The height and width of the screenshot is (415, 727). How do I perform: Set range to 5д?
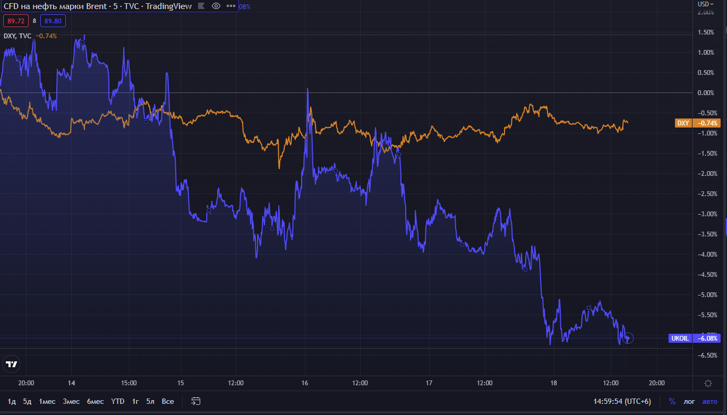tap(28, 401)
